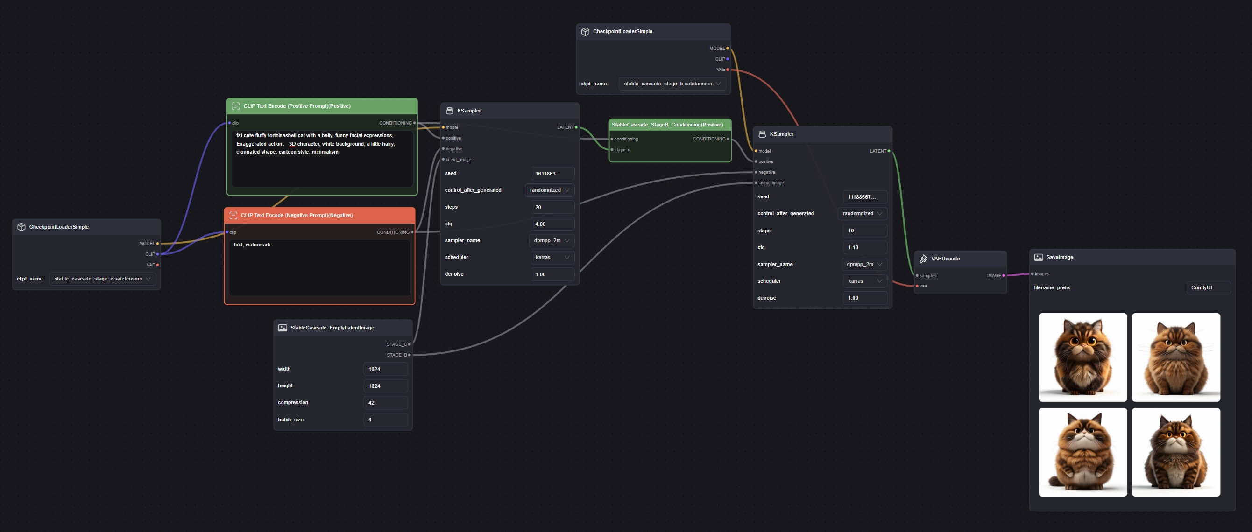Select the CLIP Text Encode (Positive Prompt) title bar
This screenshot has height=532, width=1252.
click(x=322, y=106)
